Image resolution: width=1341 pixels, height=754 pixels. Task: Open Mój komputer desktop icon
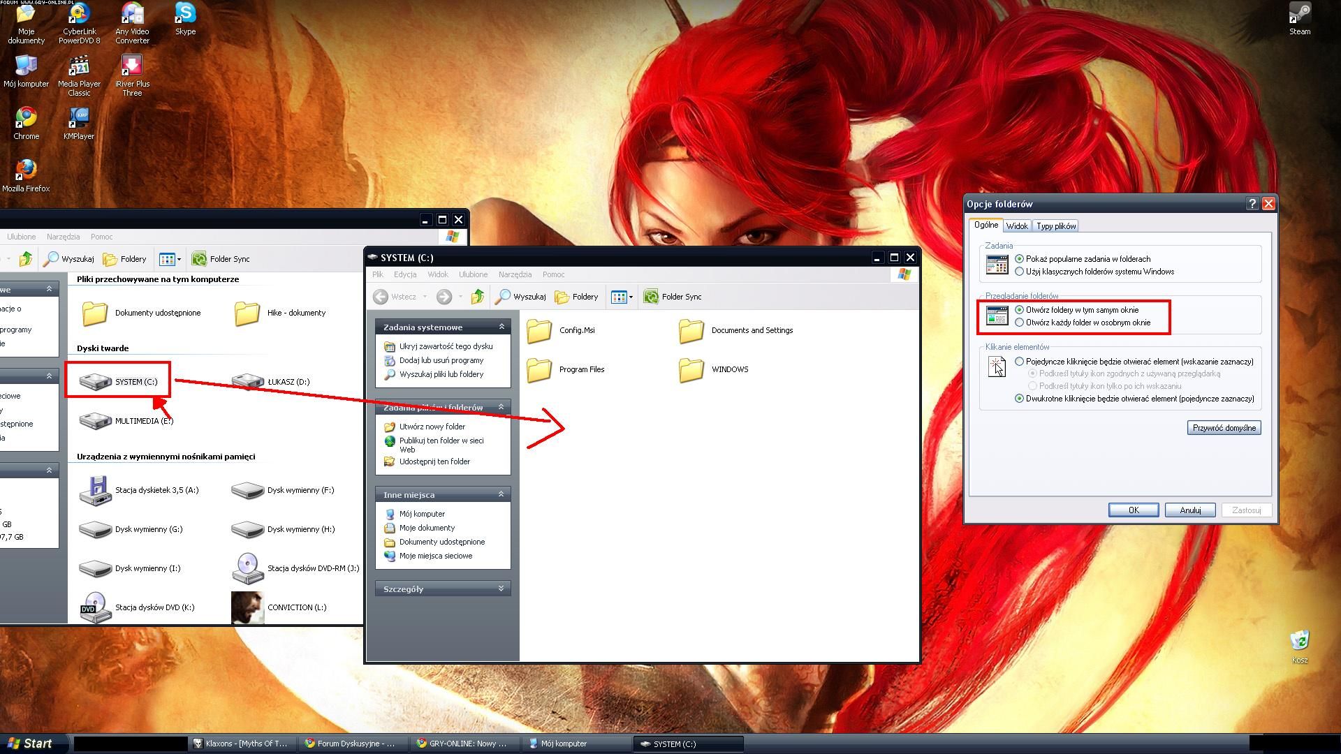click(26, 71)
